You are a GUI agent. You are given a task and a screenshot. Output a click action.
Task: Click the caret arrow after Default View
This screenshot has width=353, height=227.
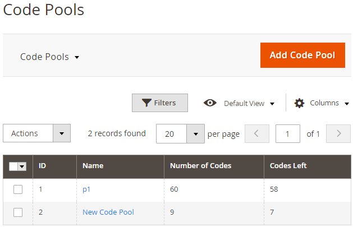(x=272, y=104)
